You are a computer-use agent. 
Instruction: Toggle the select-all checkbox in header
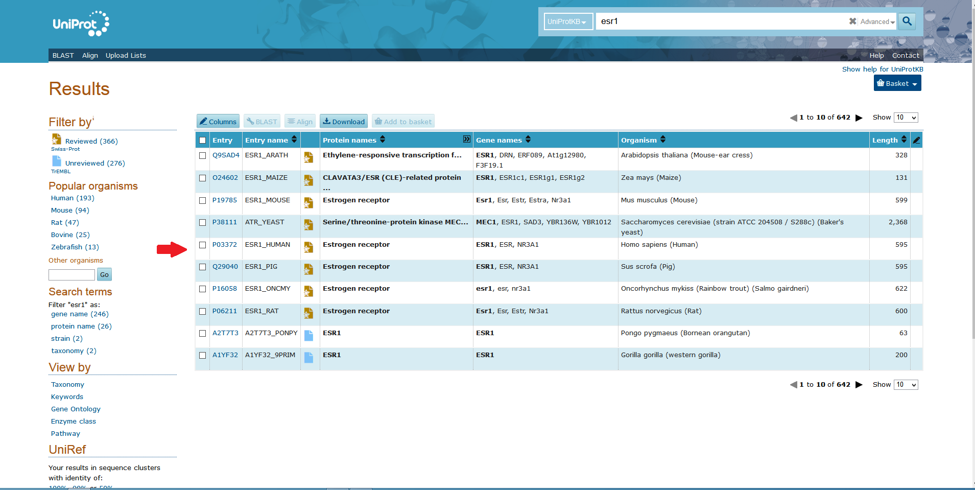[x=203, y=141]
